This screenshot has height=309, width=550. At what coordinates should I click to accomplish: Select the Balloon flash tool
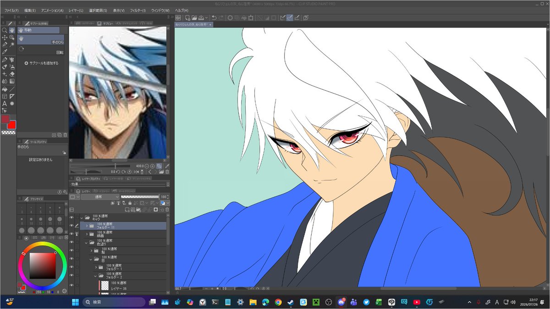(x=12, y=104)
